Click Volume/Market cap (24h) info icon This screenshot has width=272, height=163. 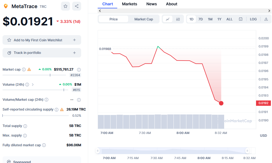(x=46, y=100)
